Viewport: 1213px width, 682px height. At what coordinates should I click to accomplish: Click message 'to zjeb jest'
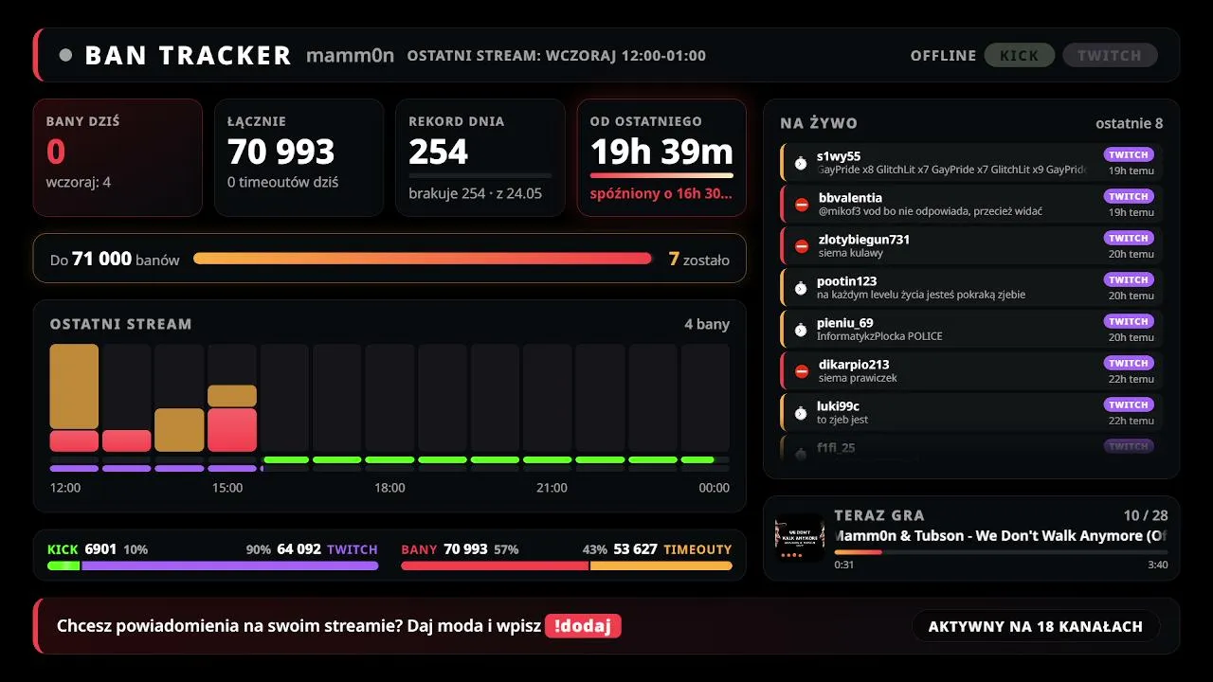click(x=842, y=420)
